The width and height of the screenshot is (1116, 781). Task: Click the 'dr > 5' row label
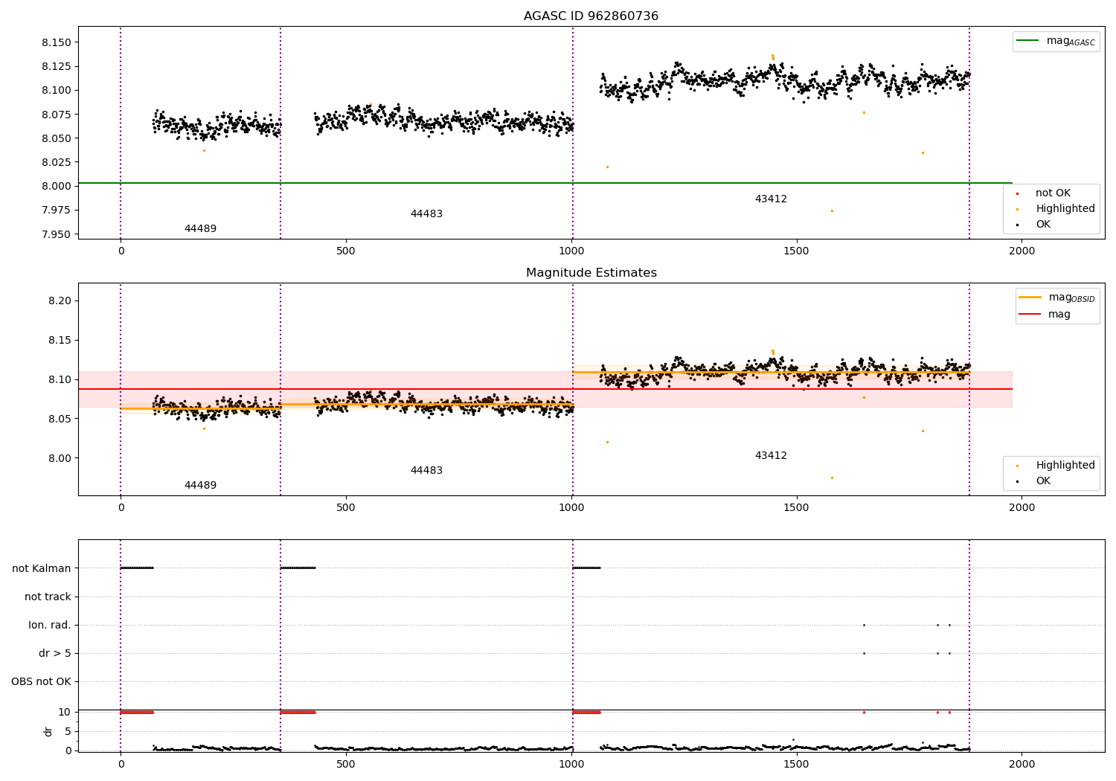55,653
